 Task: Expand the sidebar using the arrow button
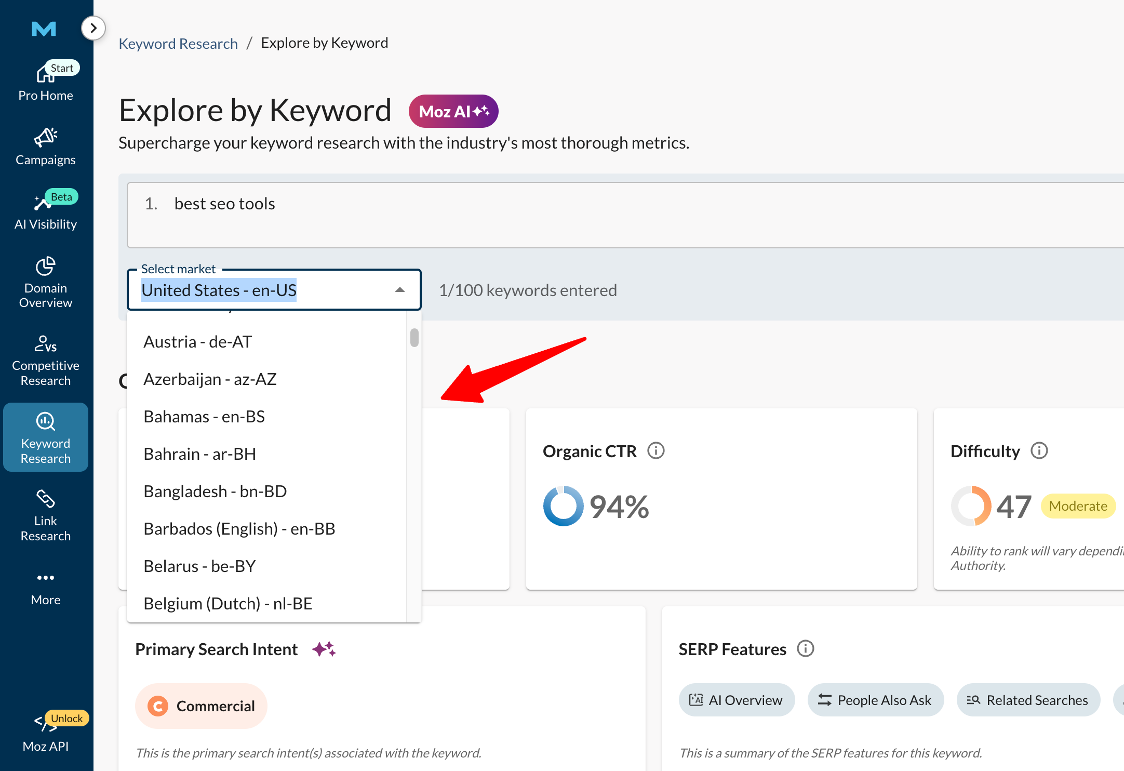point(93,28)
